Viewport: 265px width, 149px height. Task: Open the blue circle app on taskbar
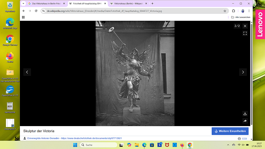[174, 145]
